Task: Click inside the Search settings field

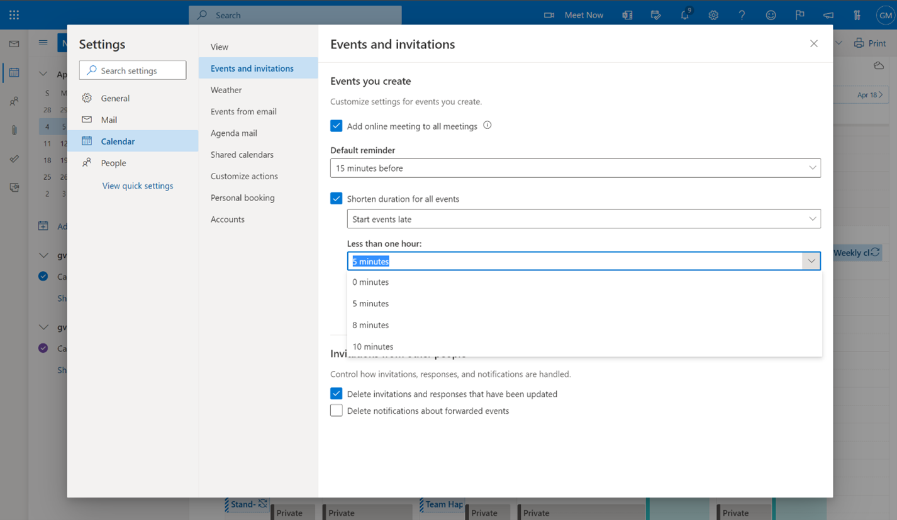Action: (132, 70)
